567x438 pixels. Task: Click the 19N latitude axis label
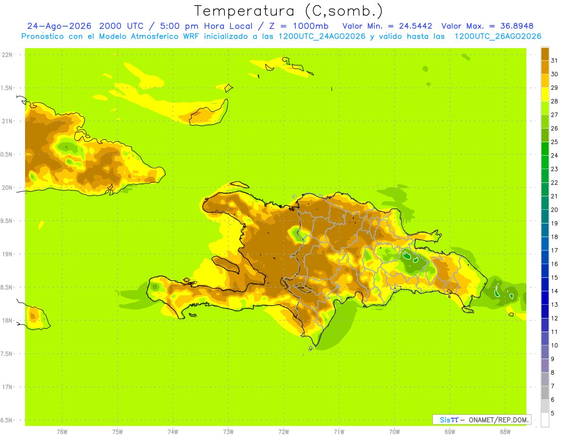pos(8,254)
